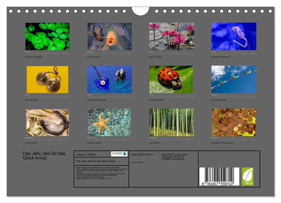Click the CALVENDO logo
The width and height of the screenshot is (281, 203).
point(119,154)
